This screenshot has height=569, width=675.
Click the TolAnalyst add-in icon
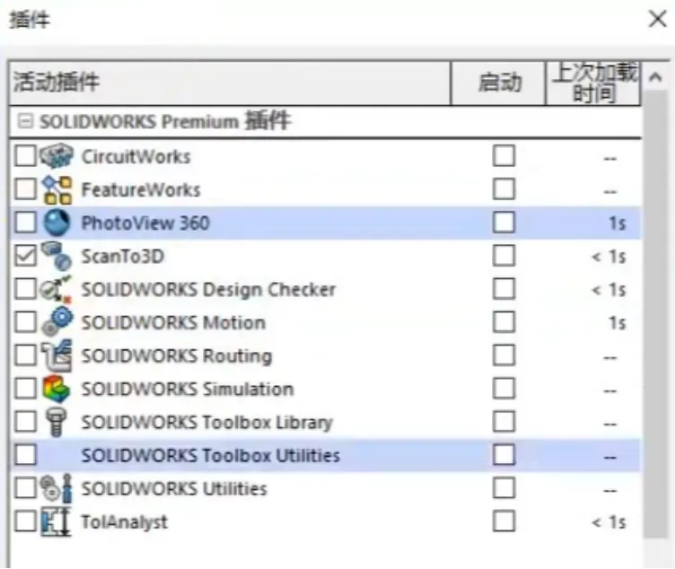57,521
